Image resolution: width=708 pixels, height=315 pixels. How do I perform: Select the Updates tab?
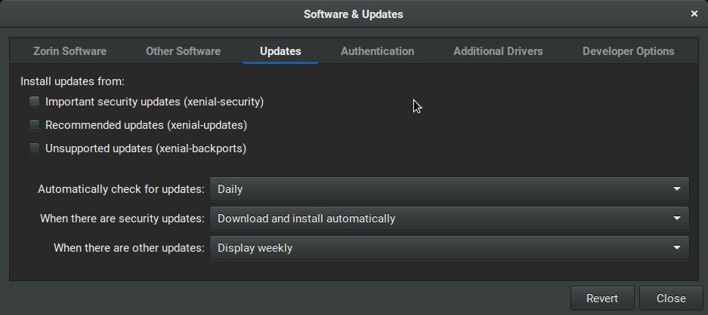click(x=280, y=51)
